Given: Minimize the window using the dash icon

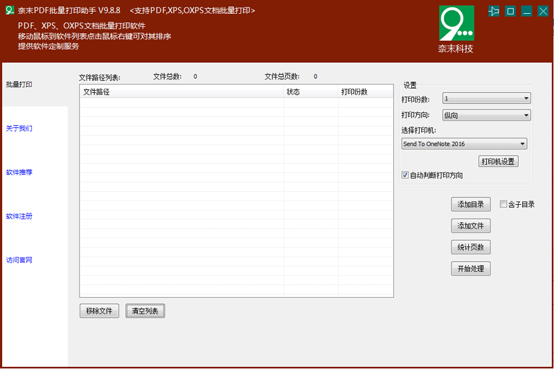Looking at the screenshot, I should coord(527,11).
